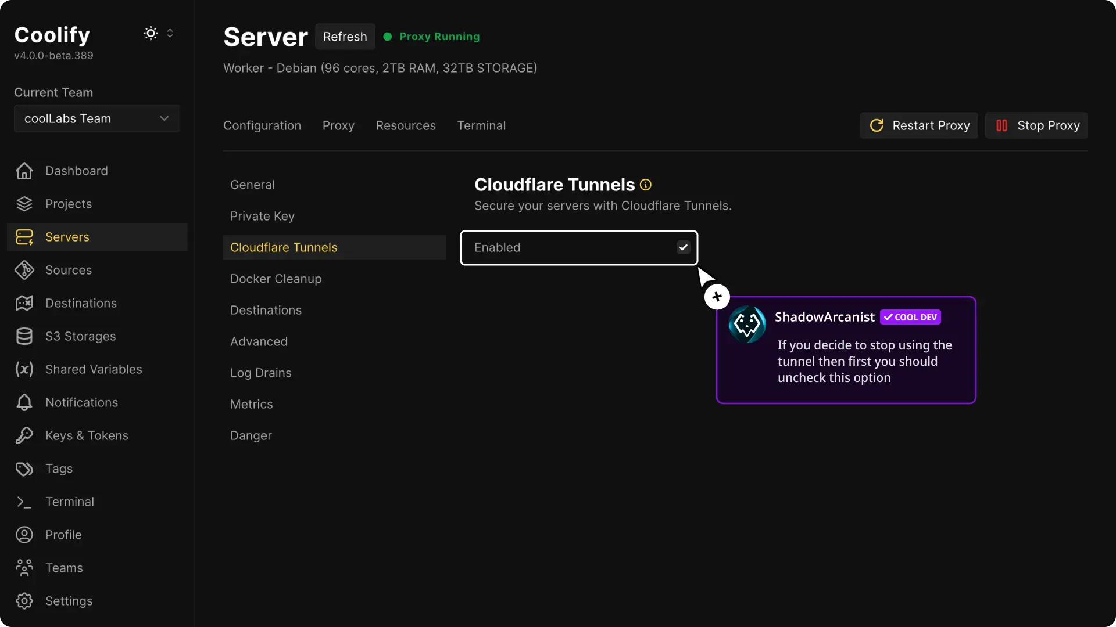The image size is (1116, 627).
Task: Open the Proxy tab
Action: 338,125
